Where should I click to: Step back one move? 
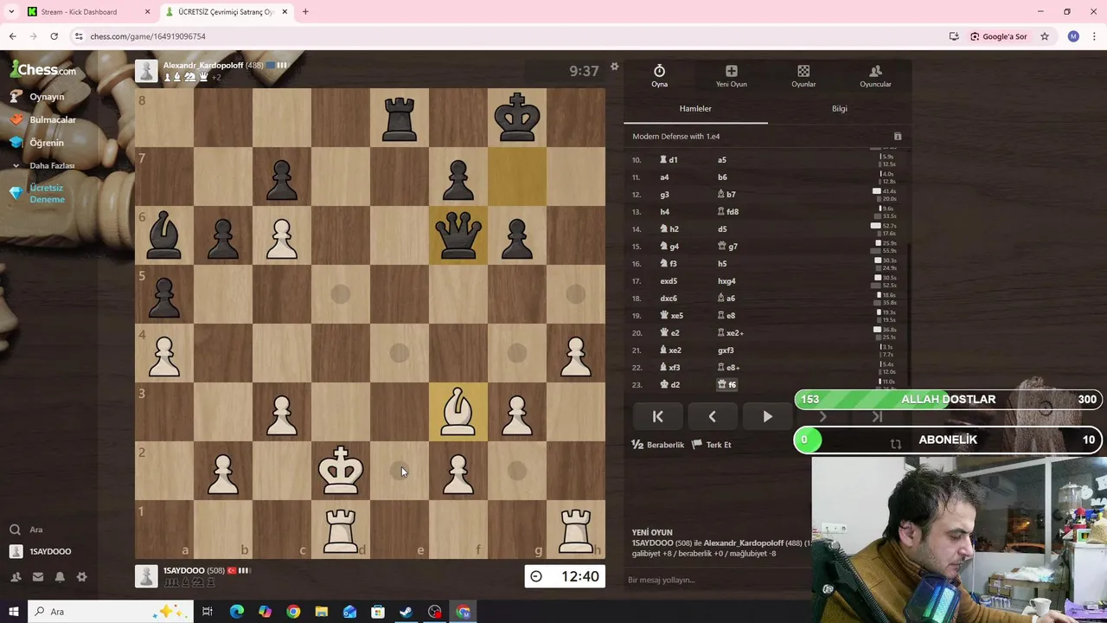[x=712, y=417]
